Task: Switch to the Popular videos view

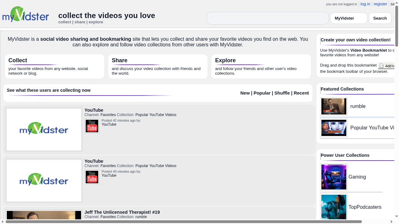Action: click(262, 93)
